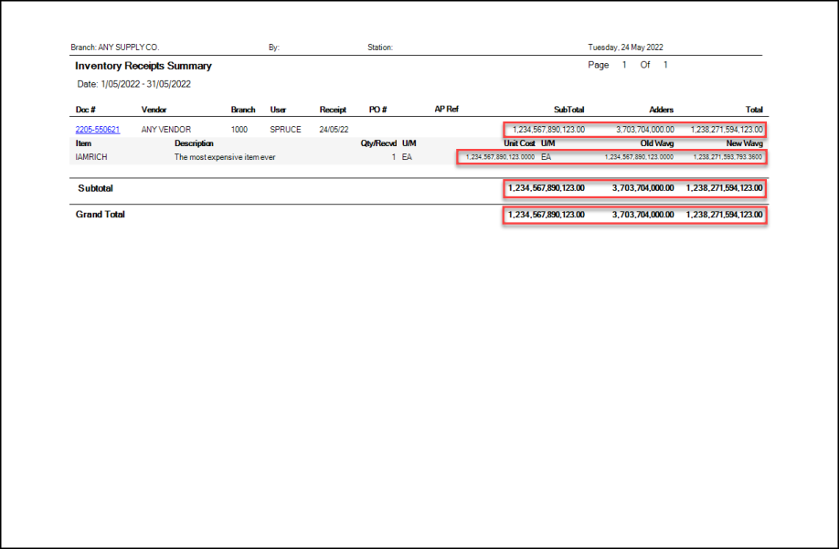Click Old Wavg value in IAMRICH row
The image size is (839, 549).
click(x=640, y=157)
